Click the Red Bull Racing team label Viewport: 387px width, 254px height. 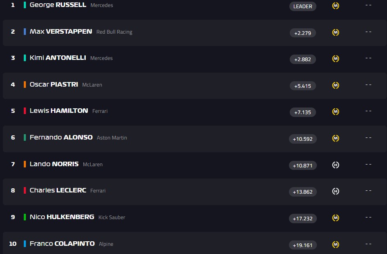(x=114, y=32)
